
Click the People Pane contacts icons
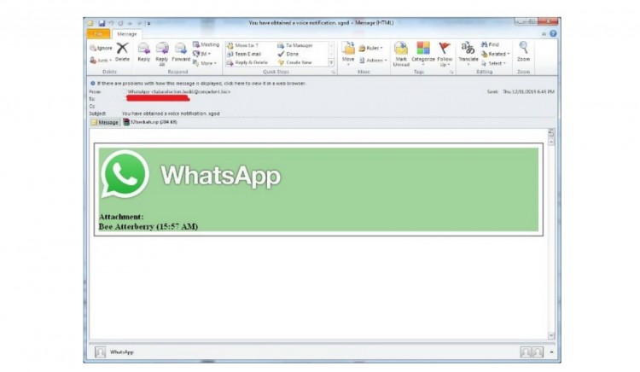click(532, 352)
